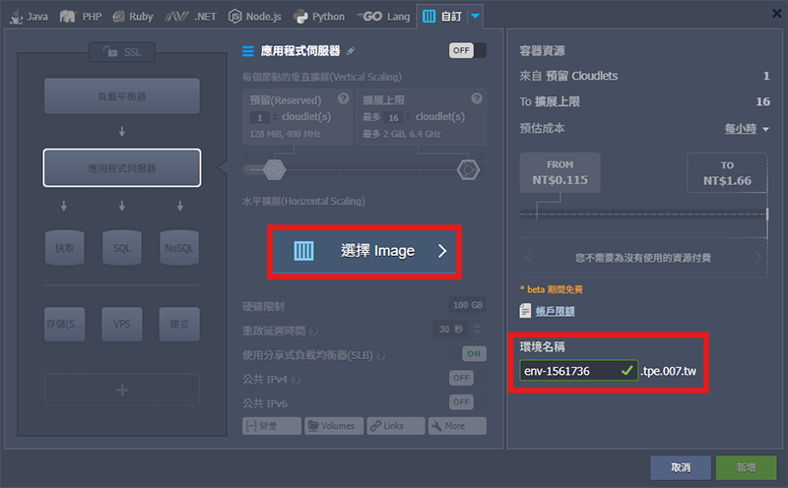Image resolution: width=788 pixels, height=488 pixels.
Task: Switch to the Java tab
Action: click(x=29, y=17)
